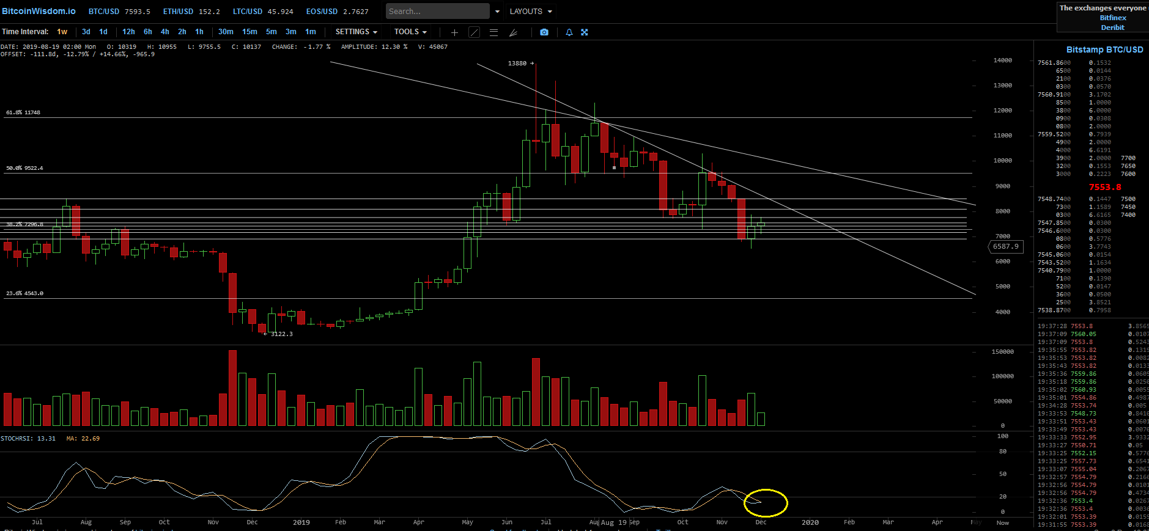
Task: Set time interval to 1h
Action: (199, 32)
